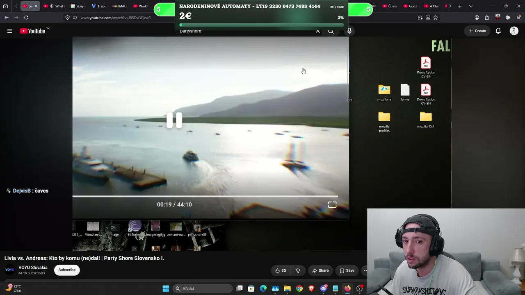Open the browser profile account icon

click(x=477, y=18)
